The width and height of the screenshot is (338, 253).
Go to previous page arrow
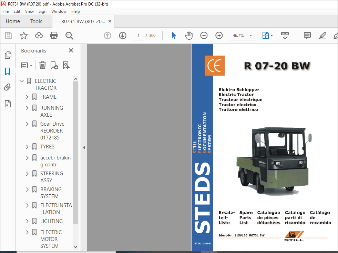[107, 36]
